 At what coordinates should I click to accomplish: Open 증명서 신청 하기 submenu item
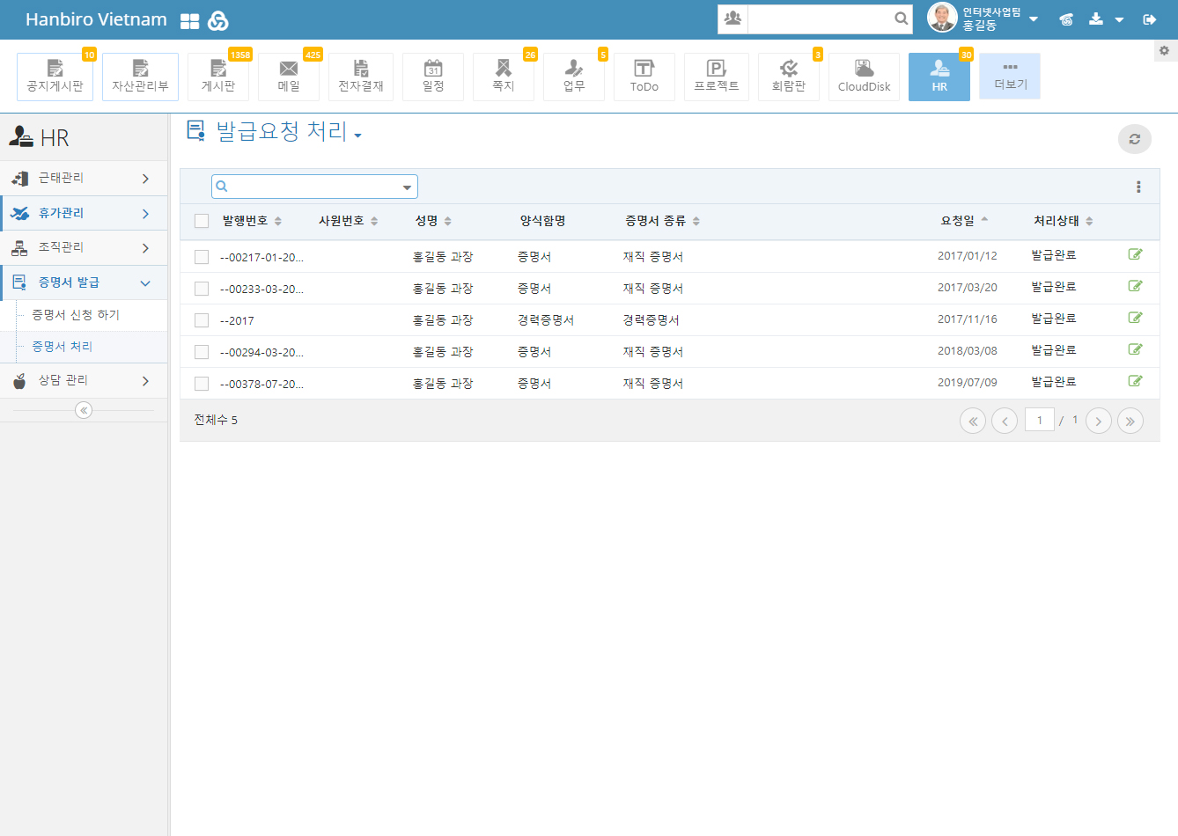click(x=76, y=315)
